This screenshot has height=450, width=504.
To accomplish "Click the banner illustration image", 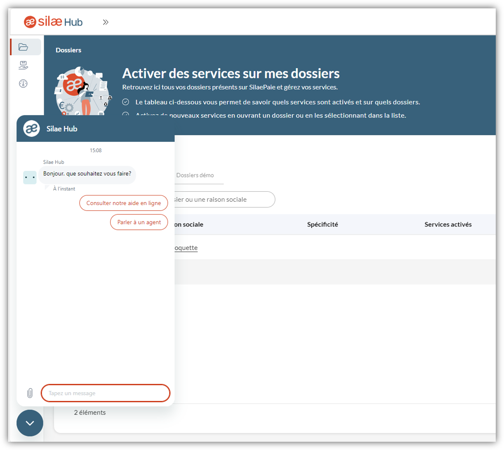I will pyautogui.click(x=83, y=92).
